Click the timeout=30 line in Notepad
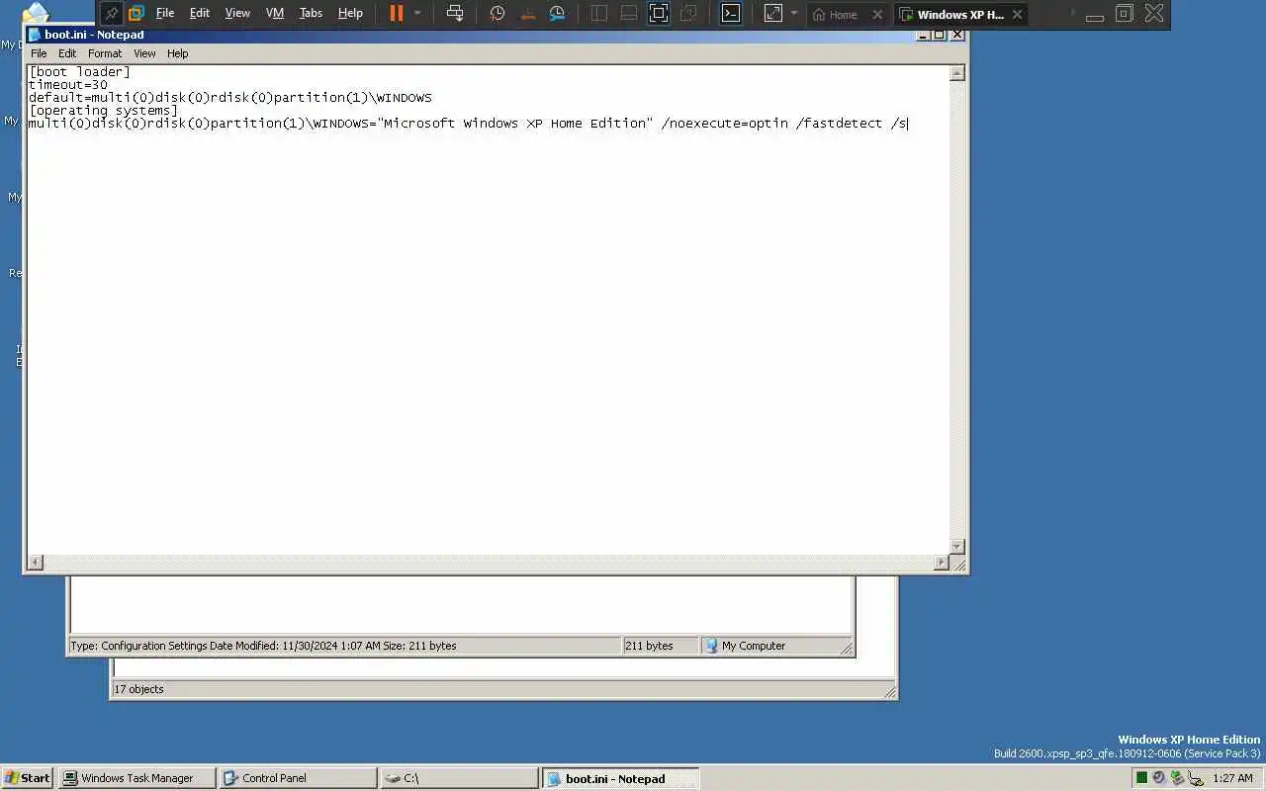The image size is (1266, 791). click(68, 85)
